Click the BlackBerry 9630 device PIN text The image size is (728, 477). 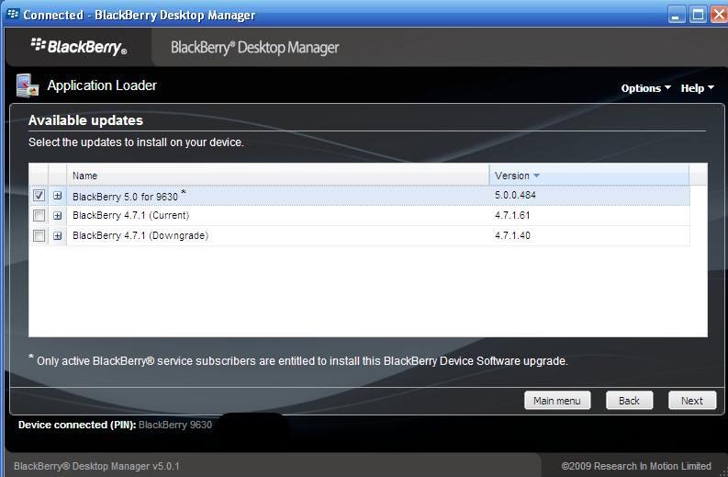(x=175, y=425)
